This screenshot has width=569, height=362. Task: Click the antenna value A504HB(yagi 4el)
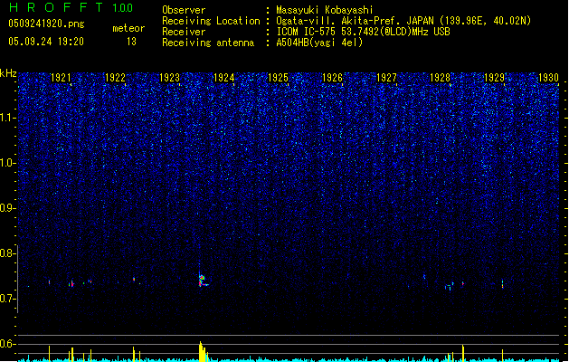[x=319, y=43]
